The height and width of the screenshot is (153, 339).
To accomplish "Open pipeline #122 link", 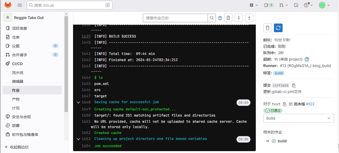I will (x=310, y=104).
